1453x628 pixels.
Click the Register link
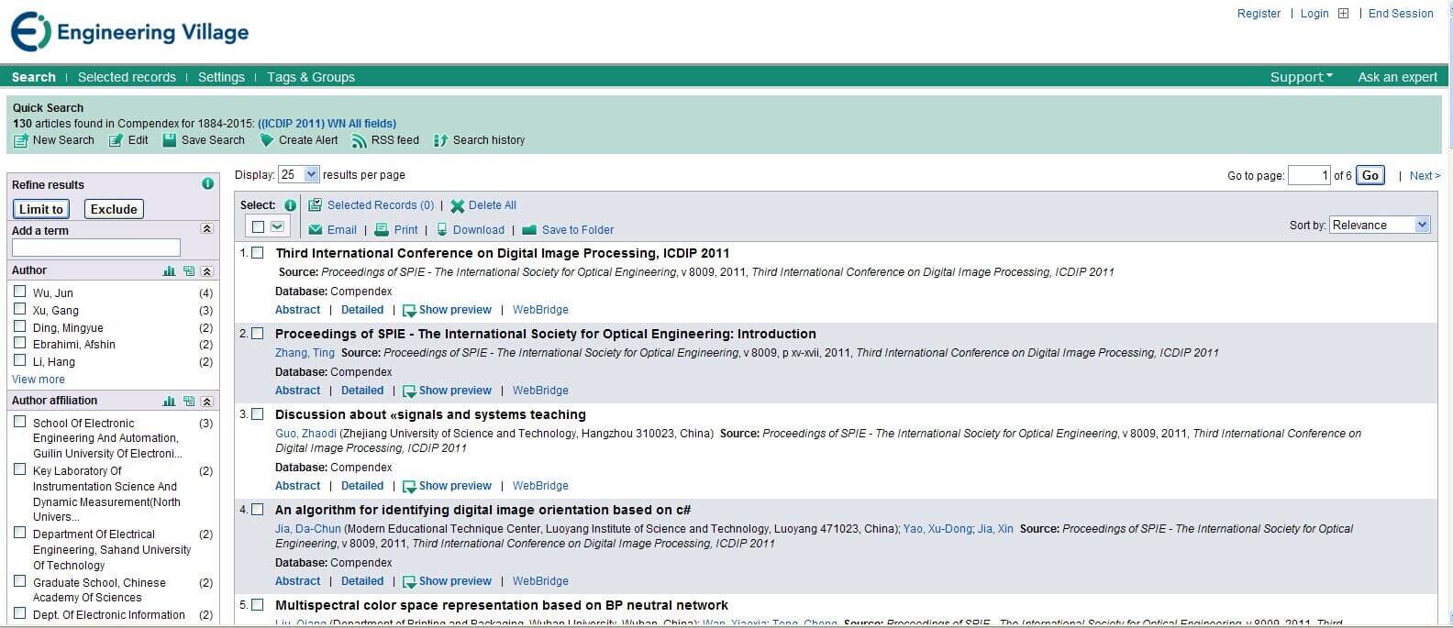1259,14
